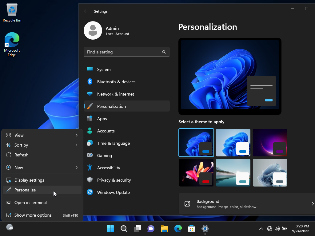
Task: Click the battery tray icon
Action: tap(285, 228)
